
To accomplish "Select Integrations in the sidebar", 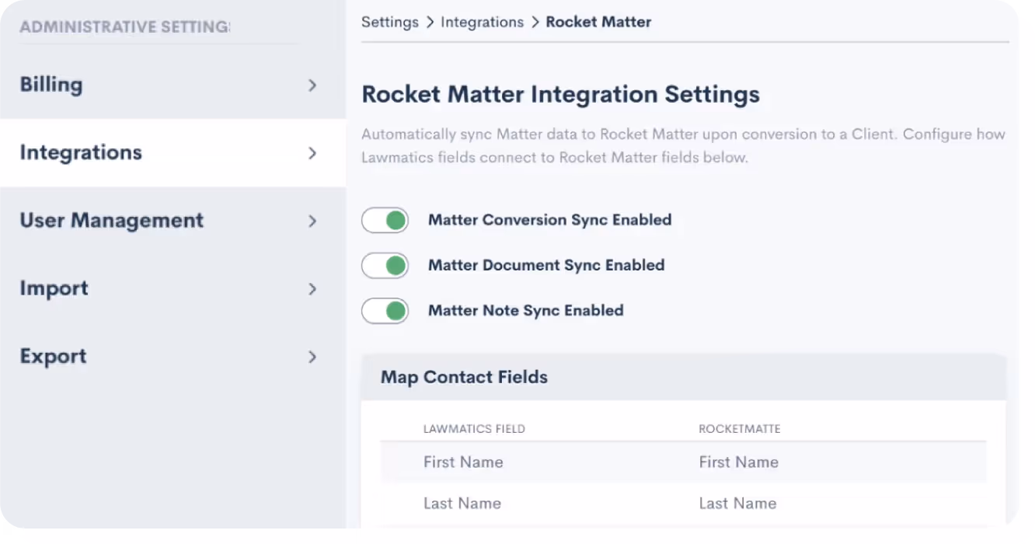I will point(81,152).
